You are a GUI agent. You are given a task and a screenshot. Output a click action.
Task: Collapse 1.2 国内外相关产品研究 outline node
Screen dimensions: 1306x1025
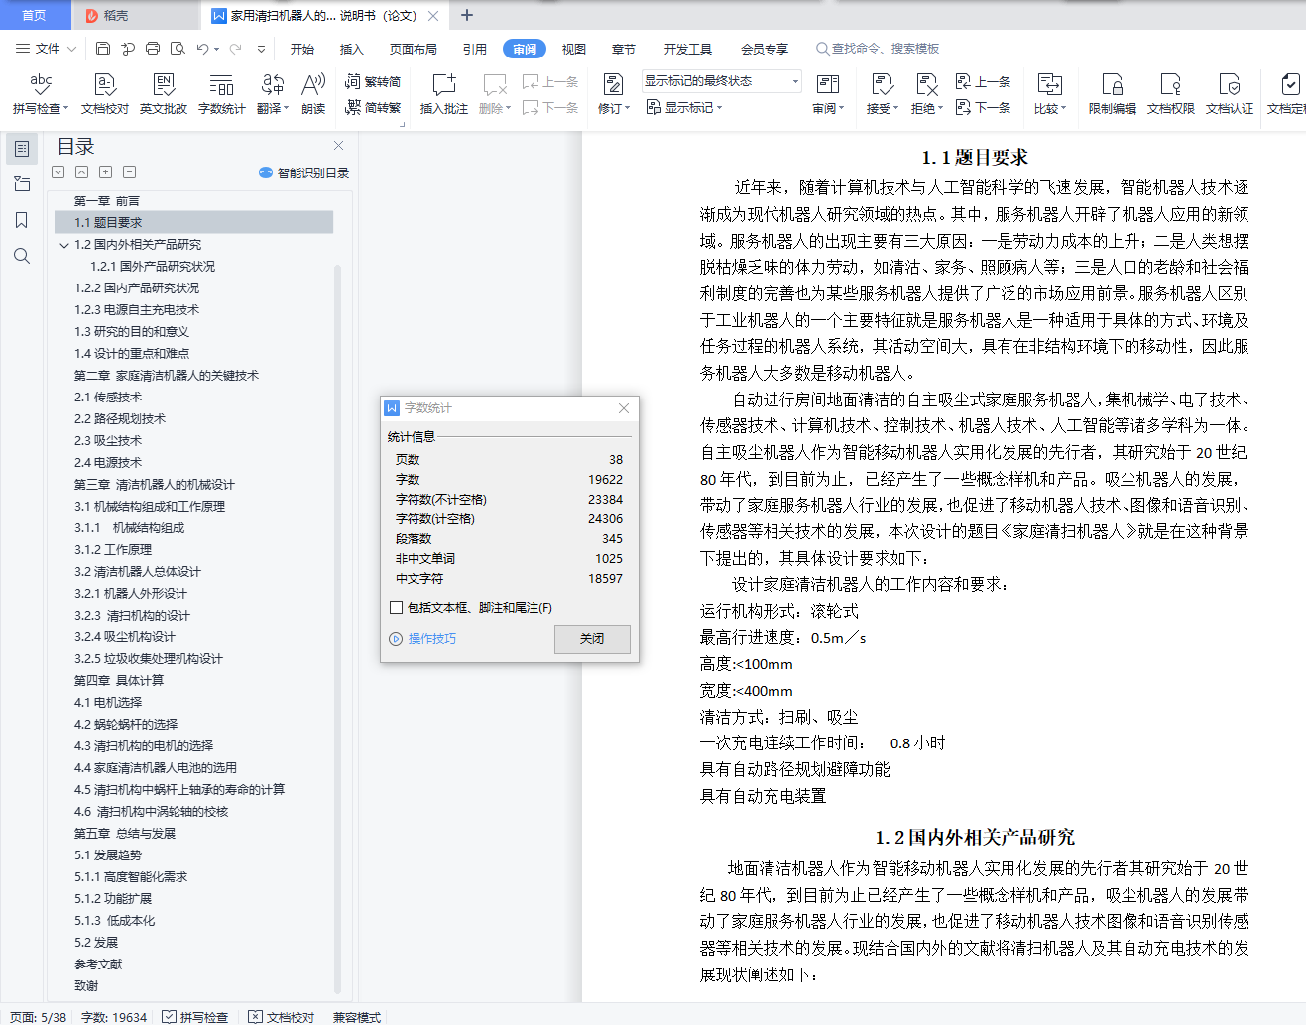pos(64,245)
